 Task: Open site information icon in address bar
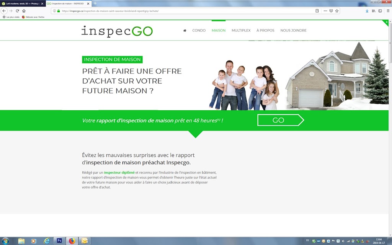(54, 11)
